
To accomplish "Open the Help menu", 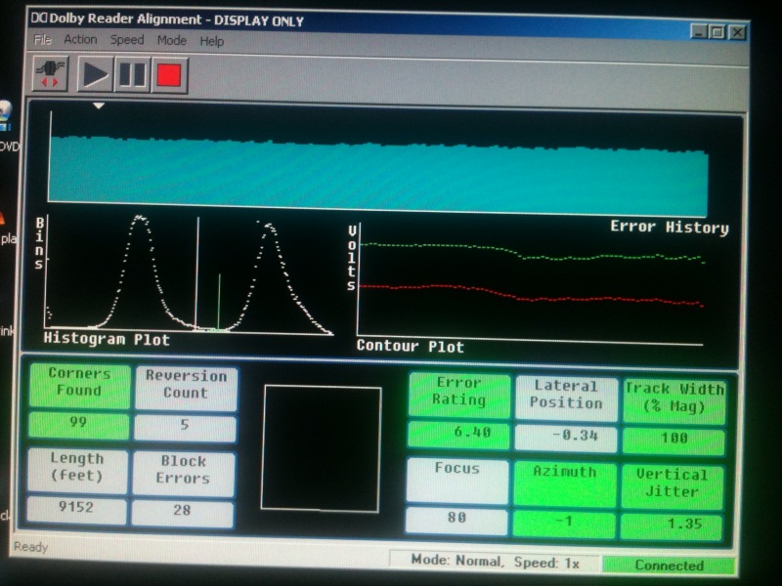I will [212, 42].
